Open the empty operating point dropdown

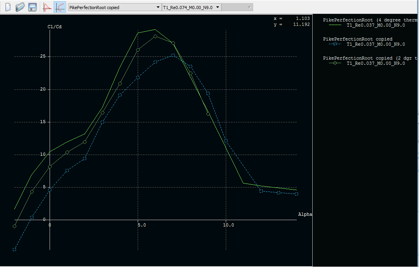pyautogui.click(x=237, y=8)
